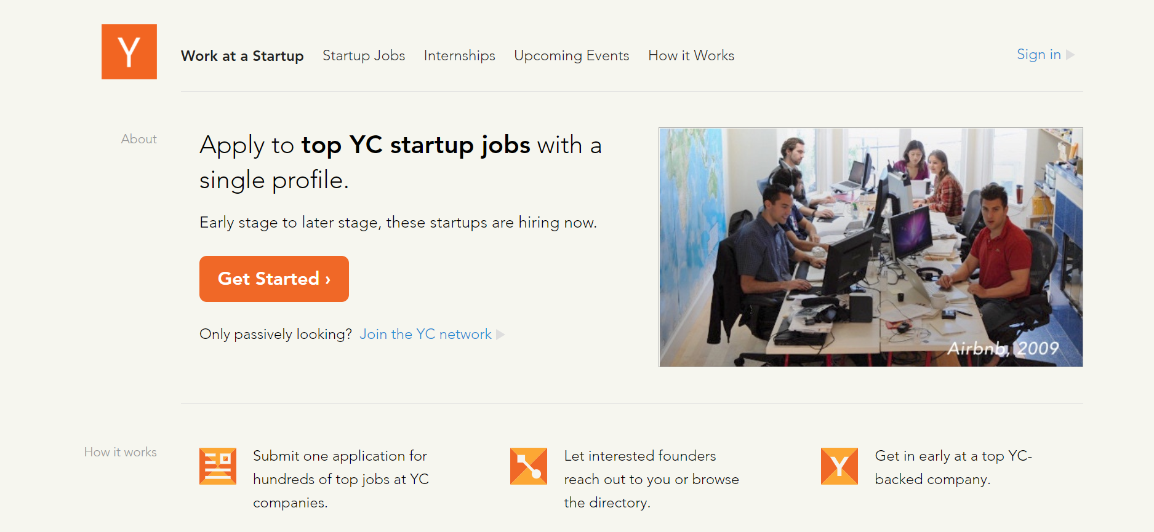Screen dimensions: 1154x532
Task: Click the arrow after Join the YC network
Action: pyautogui.click(x=500, y=335)
